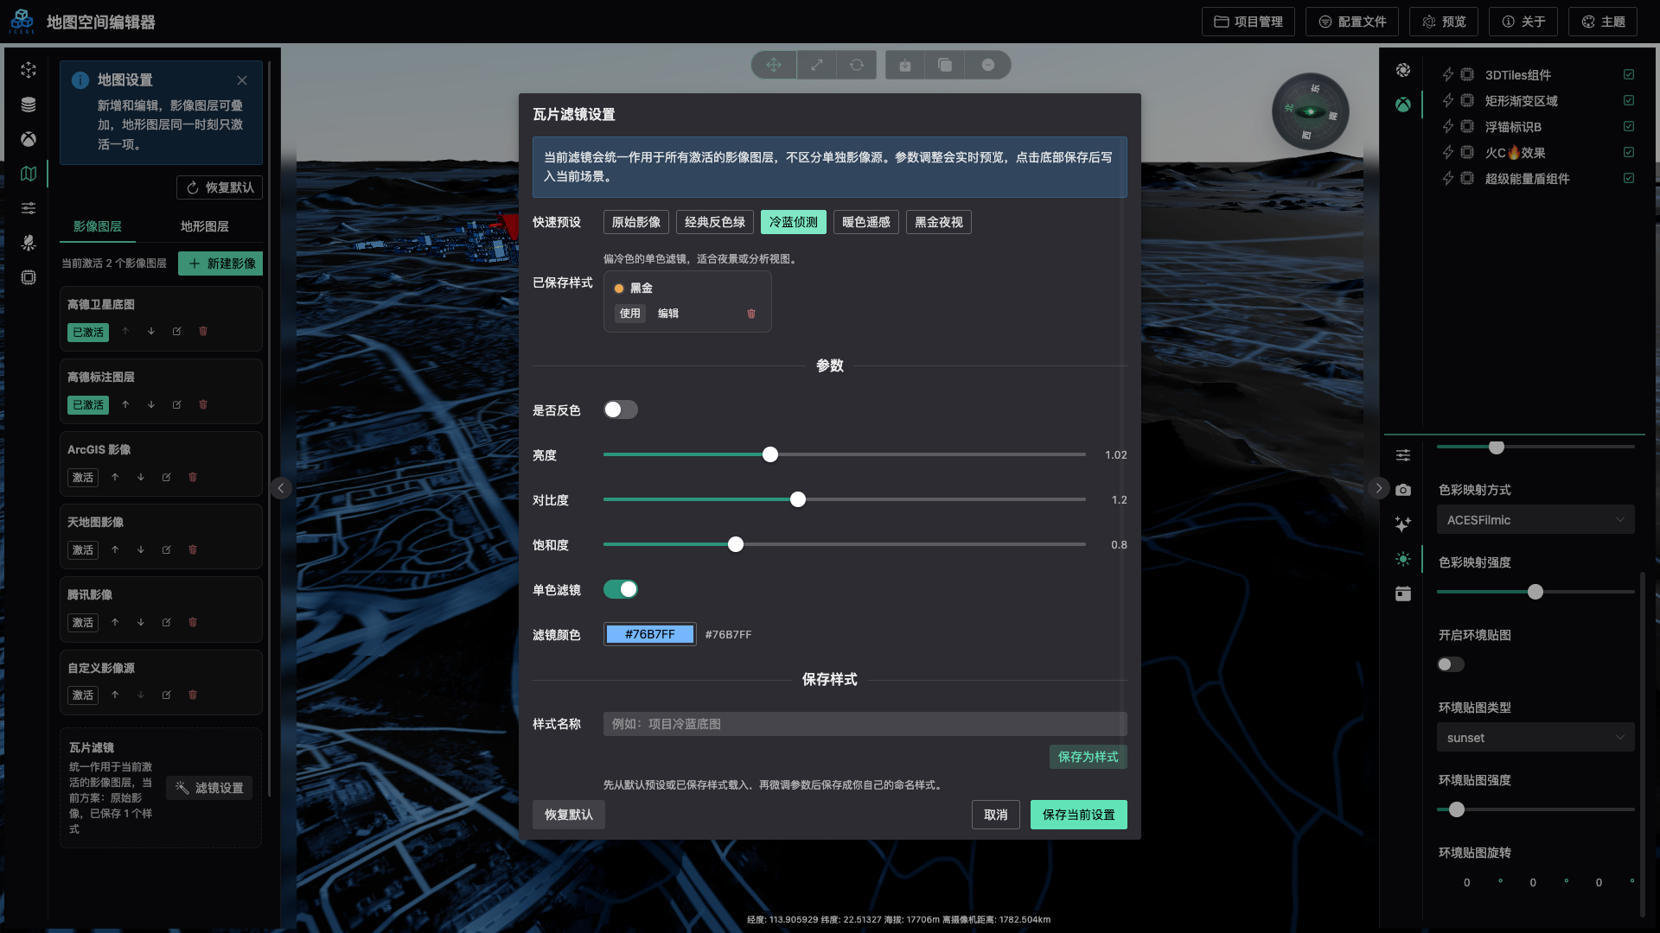Delete the 高德卫星底图 layer via trash icon
This screenshot has width=1660, height=933.
(x=203, y=332)
